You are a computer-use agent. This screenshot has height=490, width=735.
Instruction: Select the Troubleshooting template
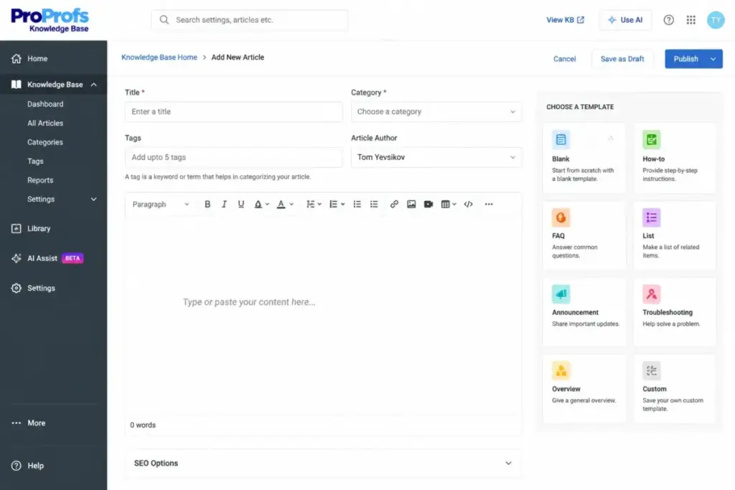pyautogui.click(x=675, y=312)
